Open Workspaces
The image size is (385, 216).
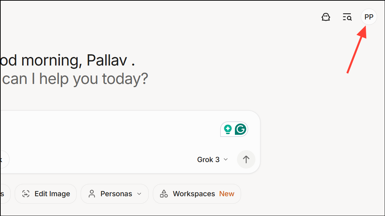tap(194, 194)
